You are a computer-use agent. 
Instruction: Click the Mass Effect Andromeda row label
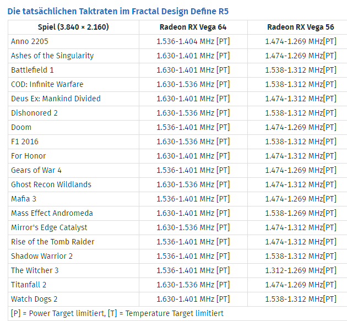(52, 213)
